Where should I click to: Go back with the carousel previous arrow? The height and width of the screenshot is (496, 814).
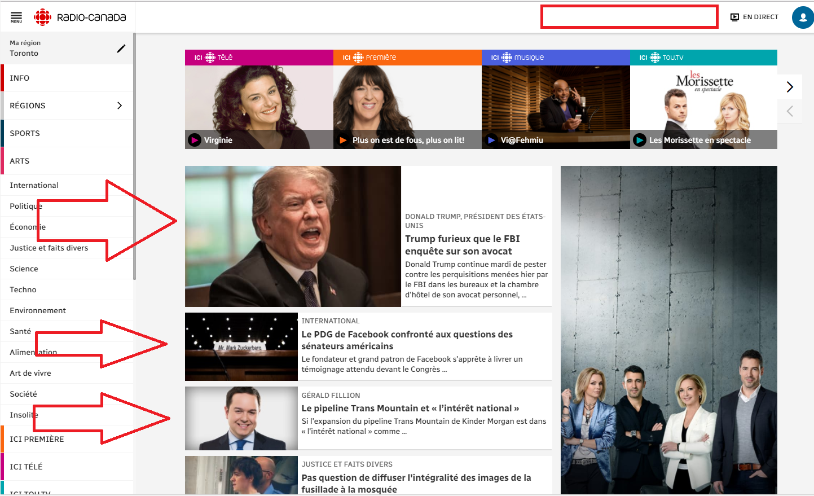point(790,111)
